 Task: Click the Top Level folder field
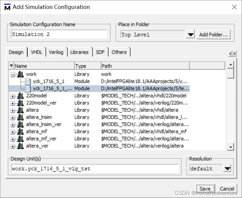pos(153,35)
